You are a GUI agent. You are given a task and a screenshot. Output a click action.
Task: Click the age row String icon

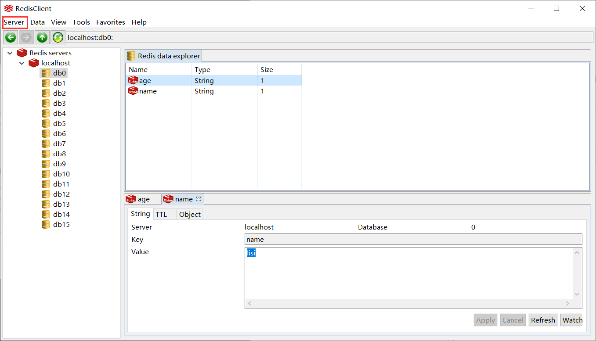pos(133,80)
